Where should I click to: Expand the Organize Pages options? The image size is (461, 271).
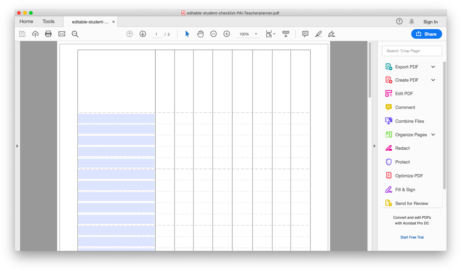[433, 135]
